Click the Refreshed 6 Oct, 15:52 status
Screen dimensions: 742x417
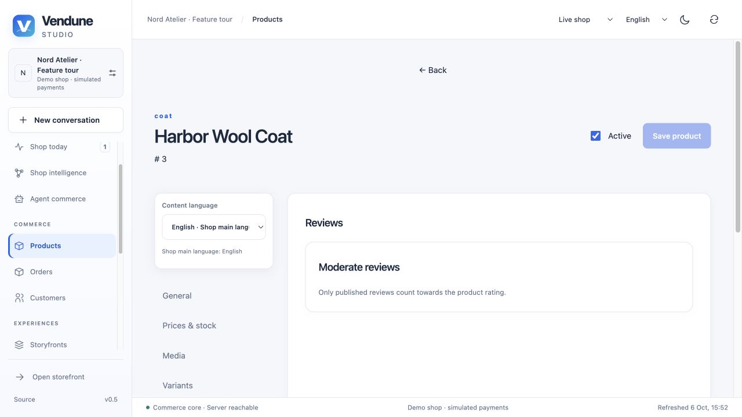pos(693,408)
